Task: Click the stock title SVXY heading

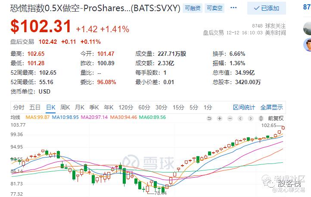Action: [x=95, y=8]
